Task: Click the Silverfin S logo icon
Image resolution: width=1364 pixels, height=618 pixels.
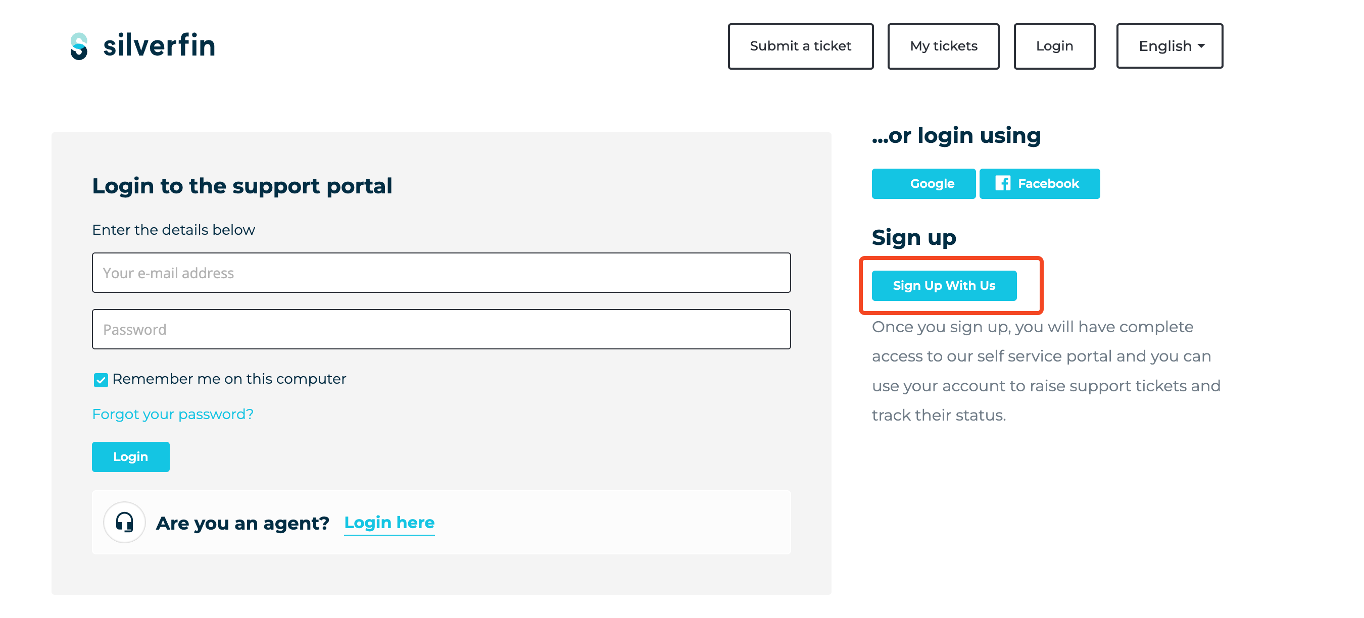Action: 79,46
